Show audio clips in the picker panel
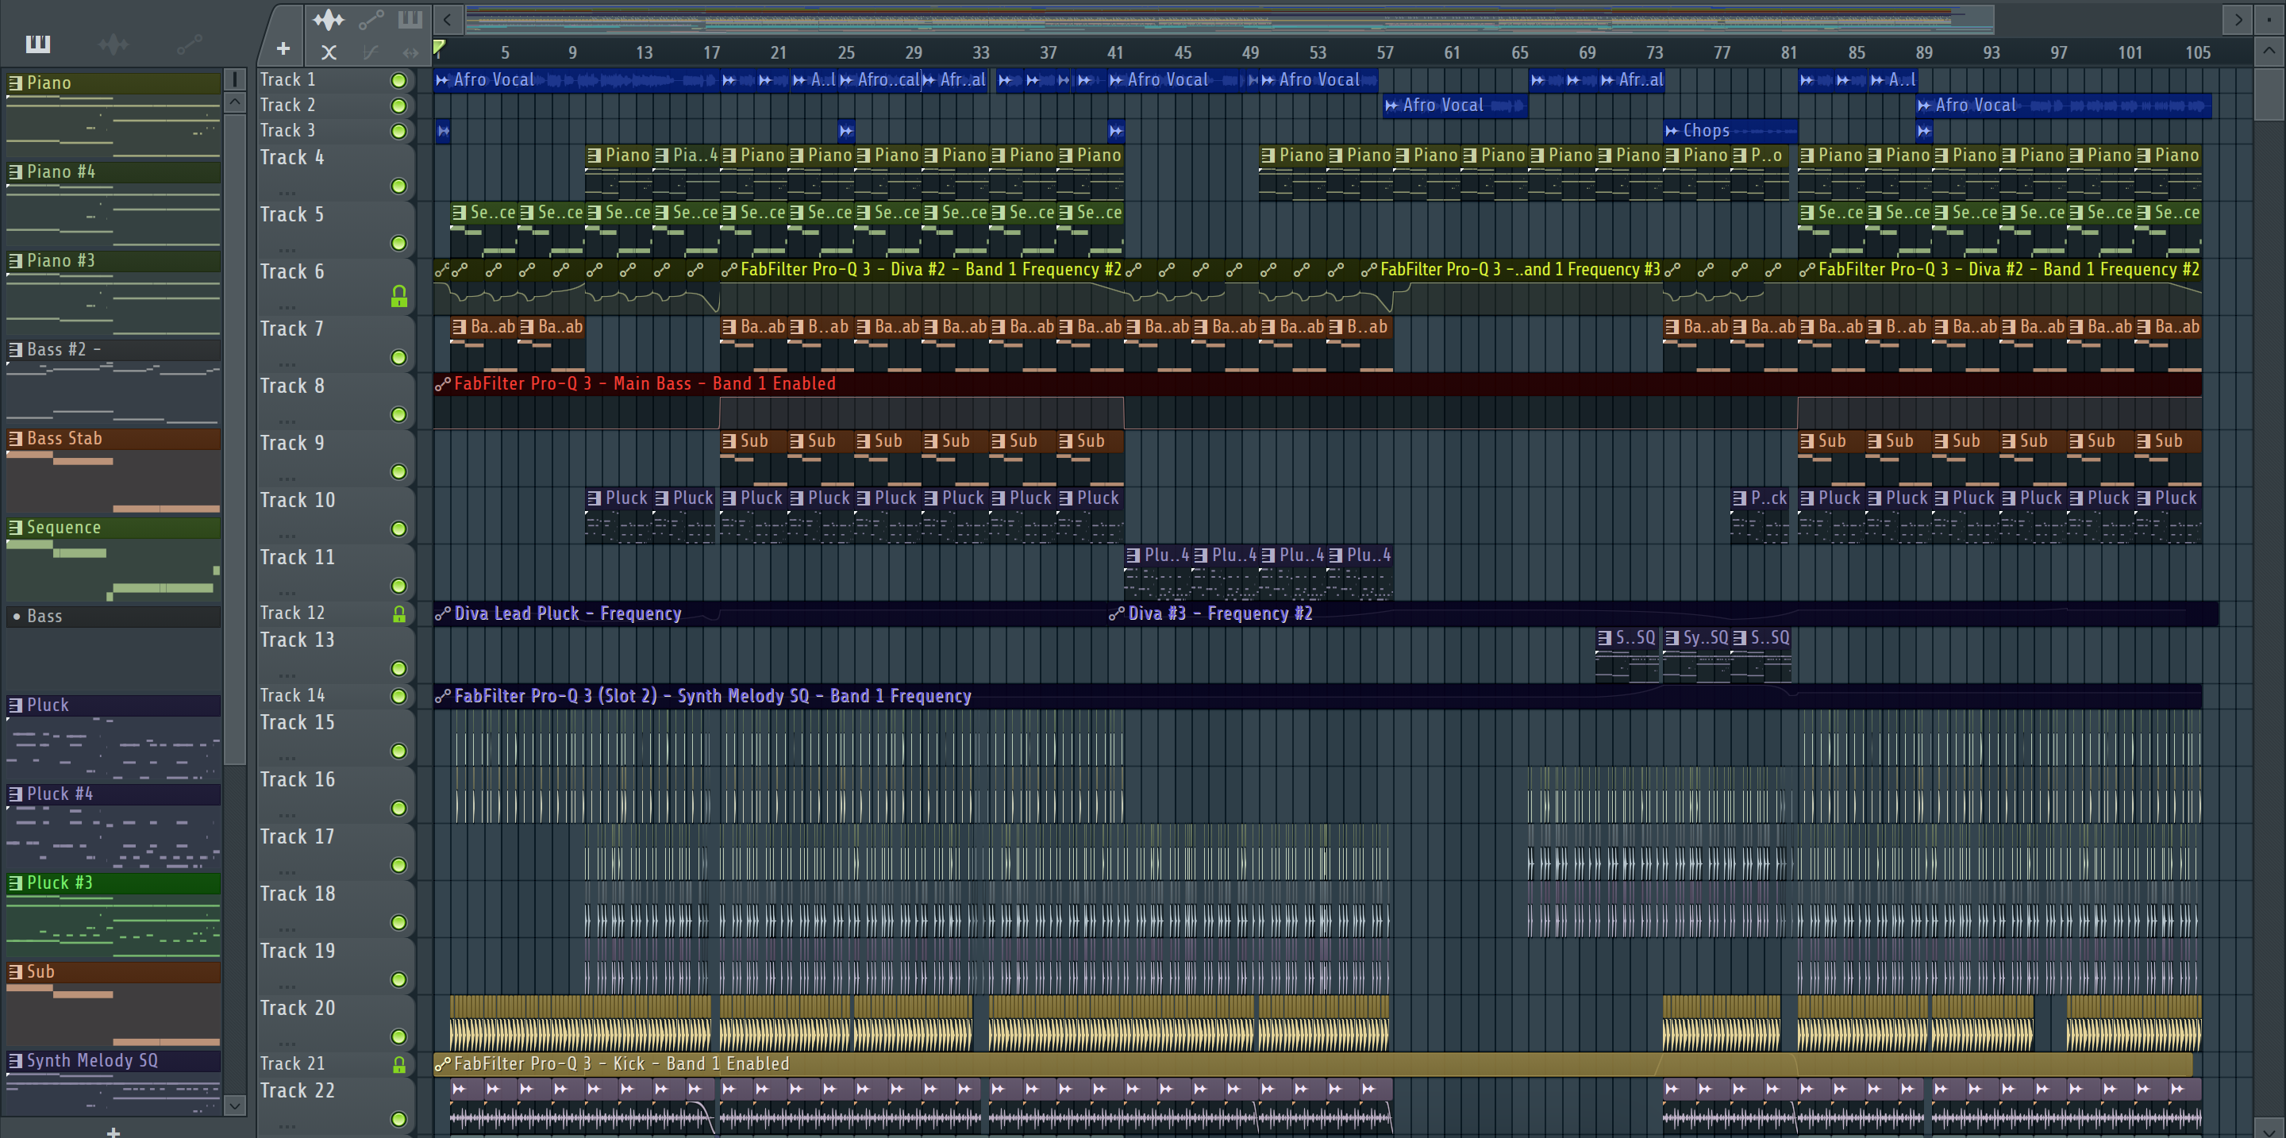The image size is (2286, 1138). (114, 44)
